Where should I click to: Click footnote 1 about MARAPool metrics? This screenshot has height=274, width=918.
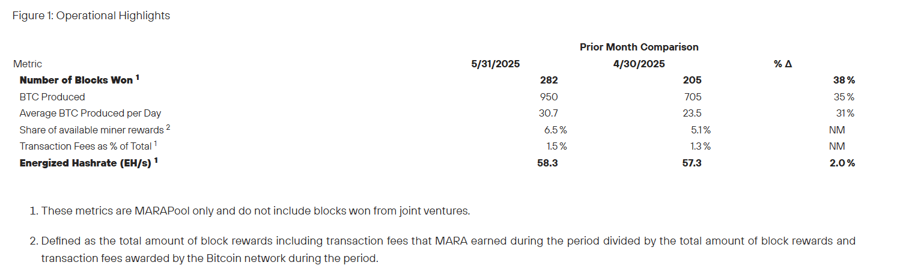pyautogui.click(x=249, y=211)
